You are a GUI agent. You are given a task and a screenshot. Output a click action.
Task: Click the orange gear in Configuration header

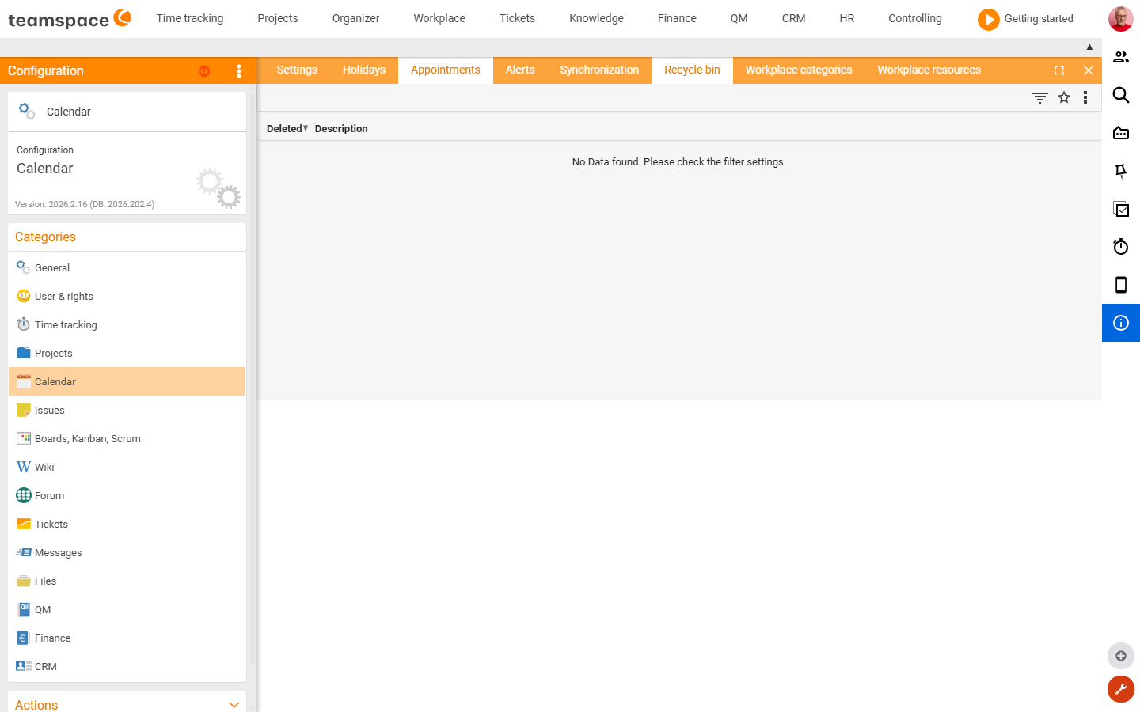(204, 71)
